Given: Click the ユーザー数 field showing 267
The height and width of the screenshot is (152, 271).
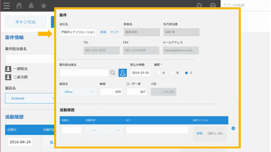Looking at the screenshot, I should click(x=137, y=92).
